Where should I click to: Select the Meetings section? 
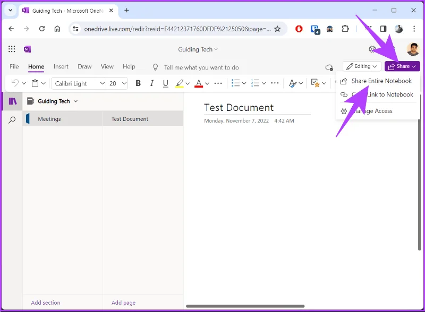pyautogui.click(x=63, y=119)
